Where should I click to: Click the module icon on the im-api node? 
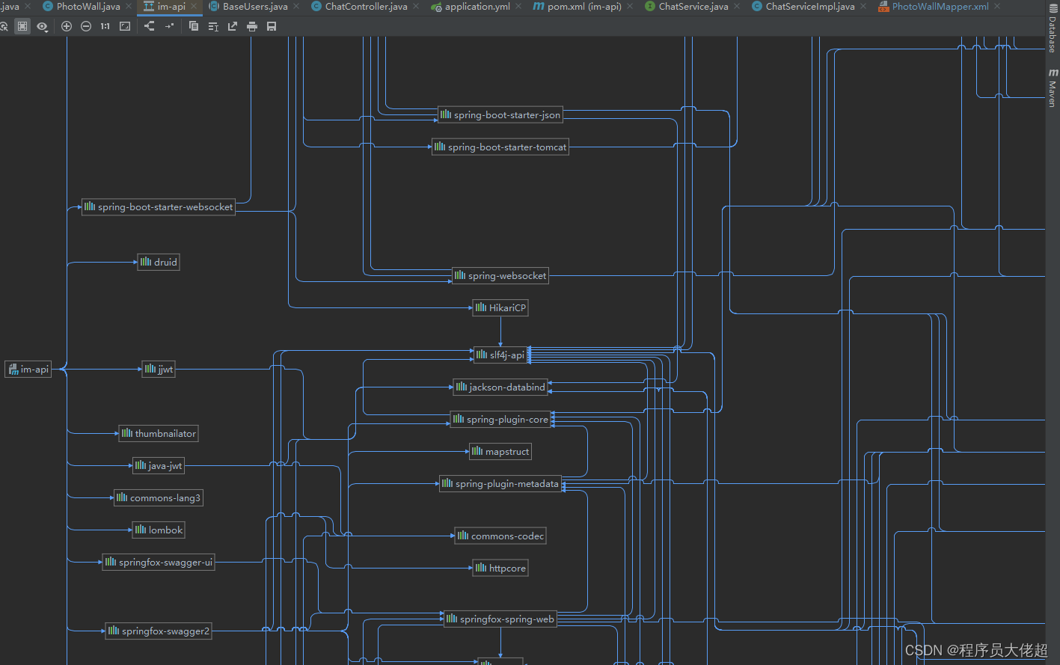13,369
